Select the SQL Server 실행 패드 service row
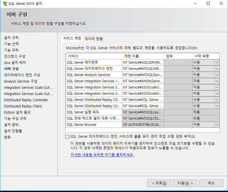228x192 pixels. pos(94,112)
